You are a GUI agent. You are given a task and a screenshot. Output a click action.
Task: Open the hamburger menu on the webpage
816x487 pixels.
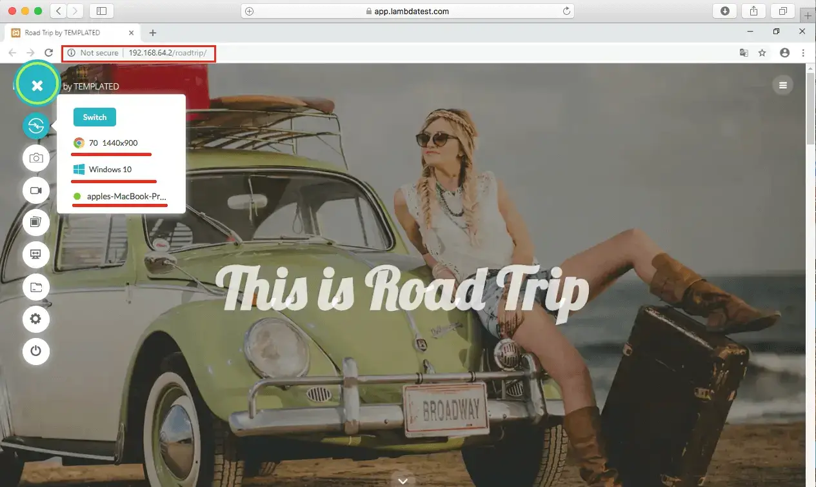(783, 85)
